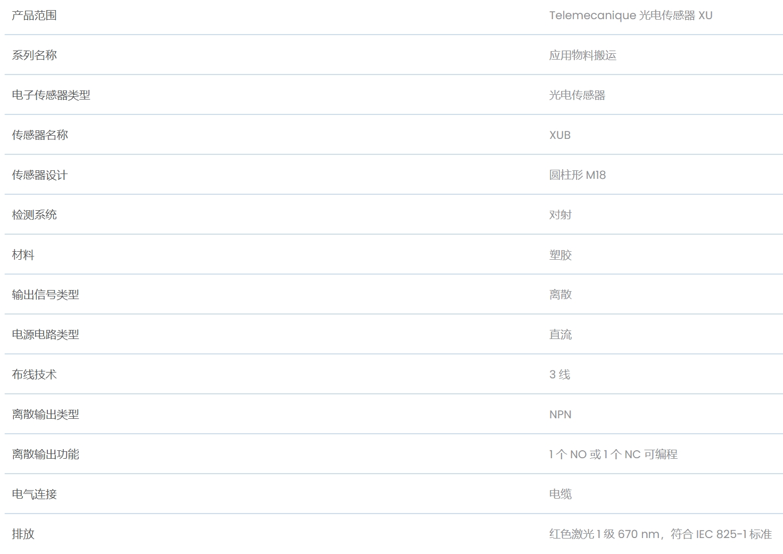The image size is (783, 554).
Task: Select the 应用物料搬运 value text
Action: pyautogui.click(x=583, y=55)
